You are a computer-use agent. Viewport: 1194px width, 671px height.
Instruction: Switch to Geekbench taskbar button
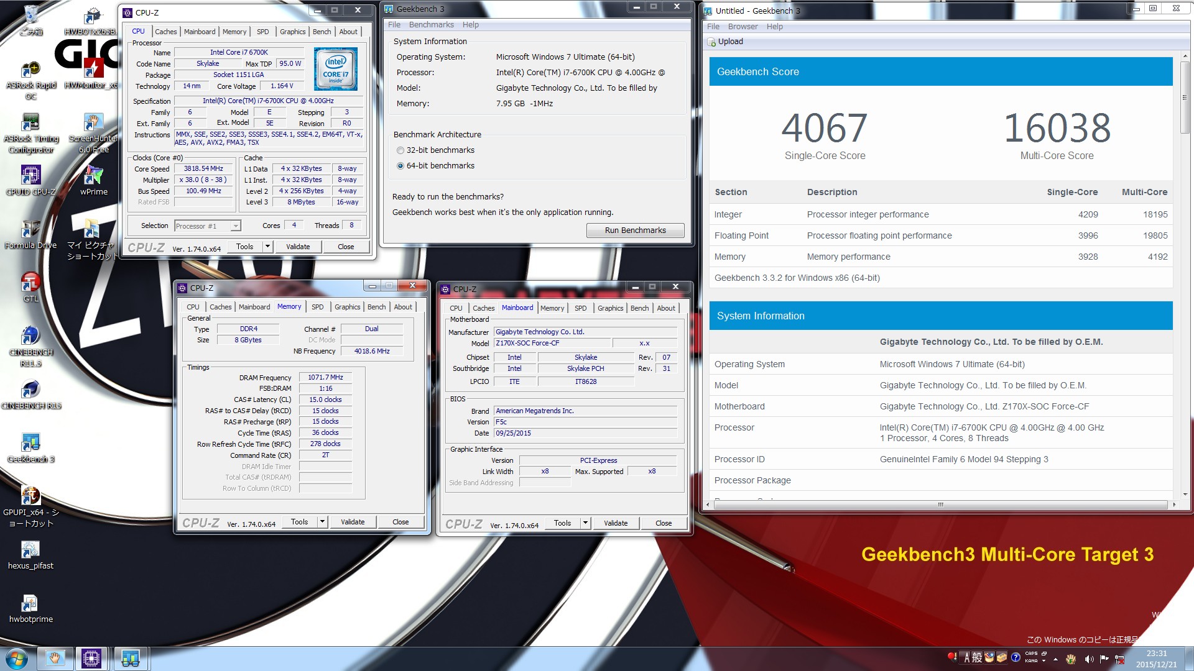[x=130, y=659]
